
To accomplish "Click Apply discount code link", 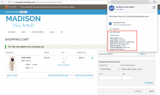I will (143, 54).
